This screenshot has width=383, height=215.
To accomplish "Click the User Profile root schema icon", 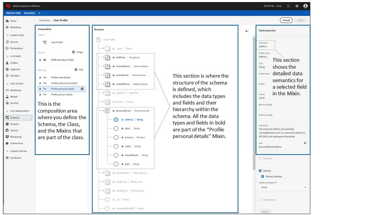I will pos(98,39).
